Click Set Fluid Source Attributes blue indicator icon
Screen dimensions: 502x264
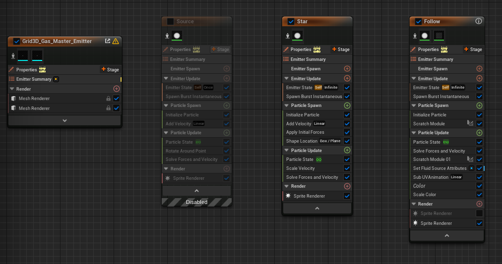tap(472, 168)
